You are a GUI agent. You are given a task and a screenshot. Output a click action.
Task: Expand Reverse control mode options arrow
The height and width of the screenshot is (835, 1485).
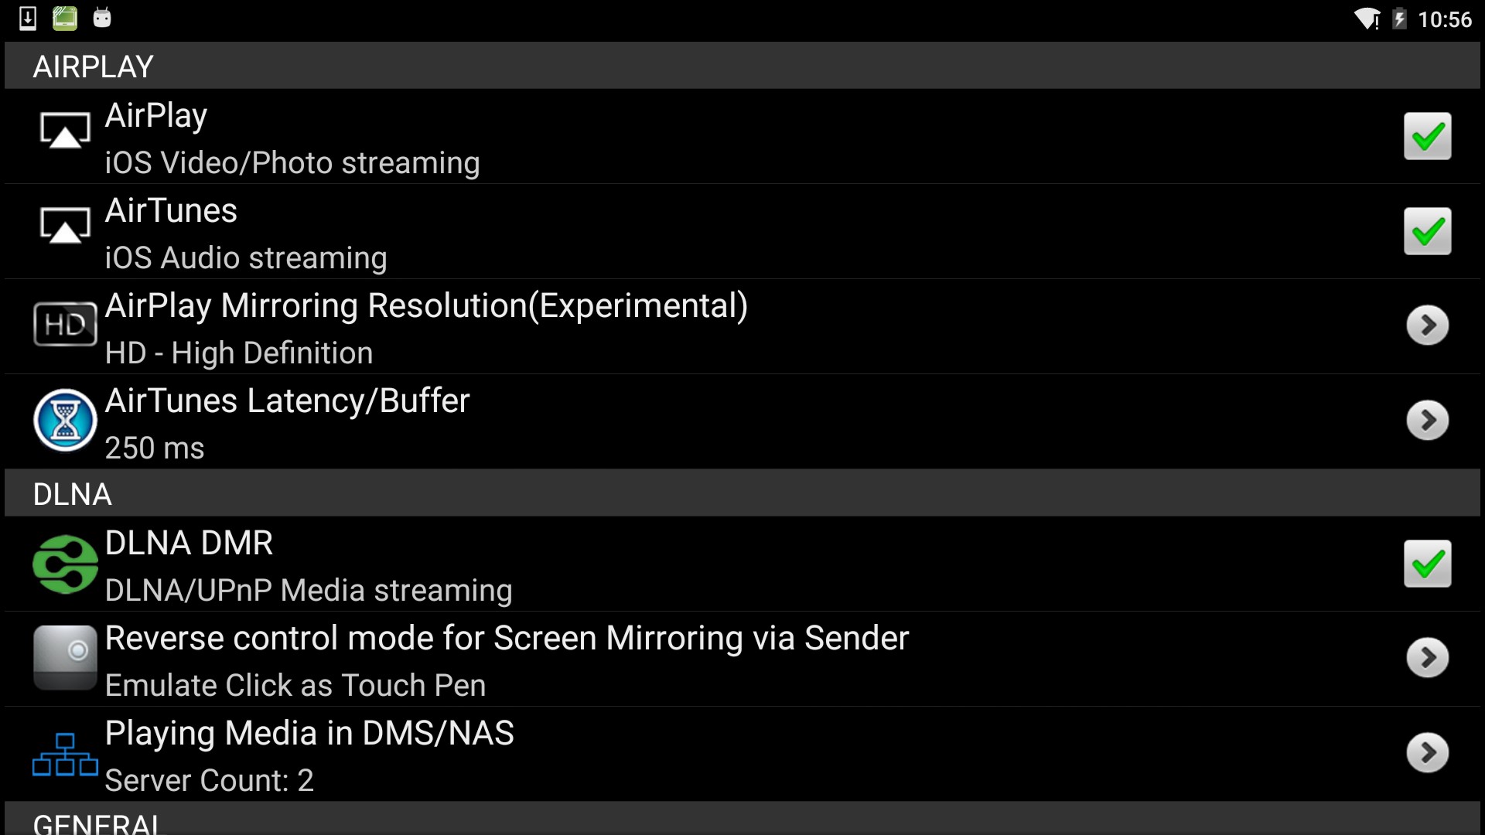(x=1427, y=658)
